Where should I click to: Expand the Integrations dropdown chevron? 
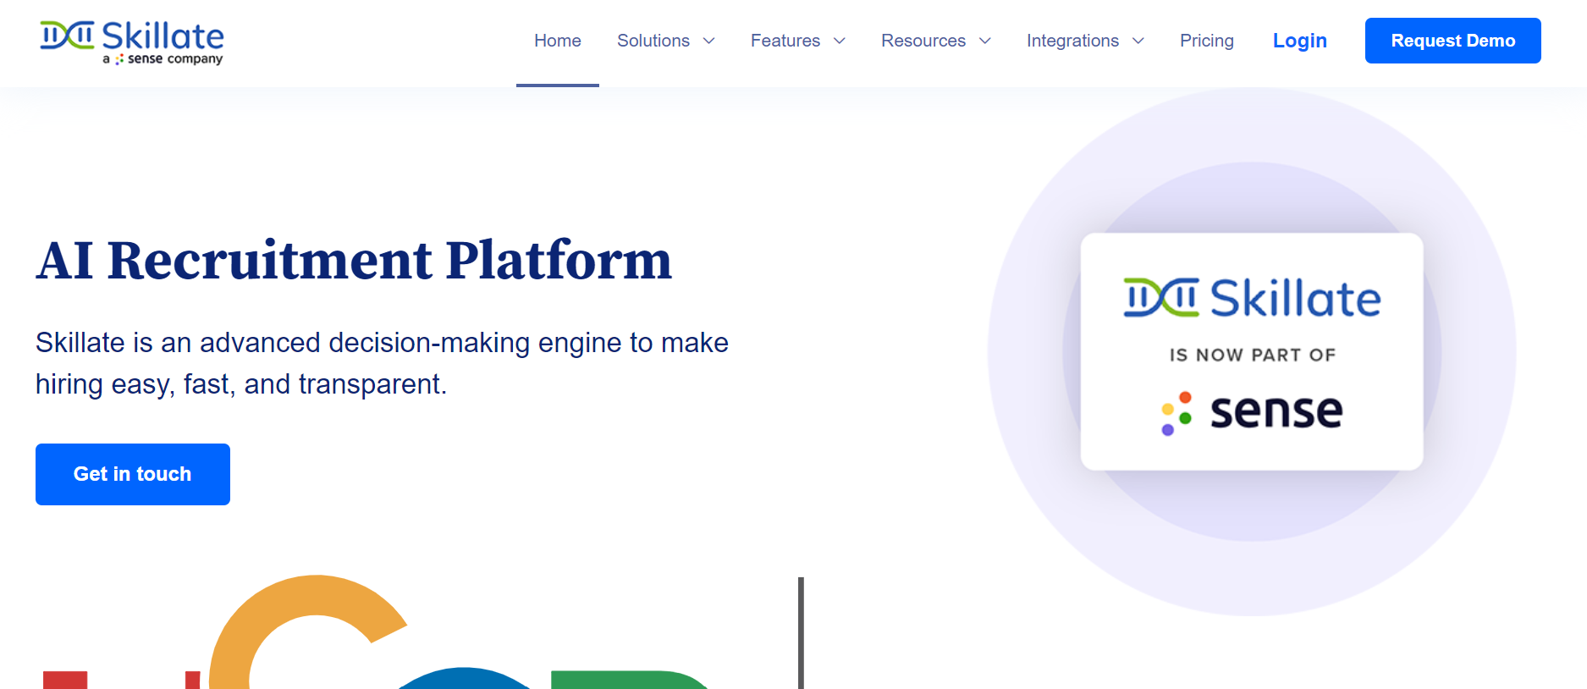click(x=1138, y=41)
